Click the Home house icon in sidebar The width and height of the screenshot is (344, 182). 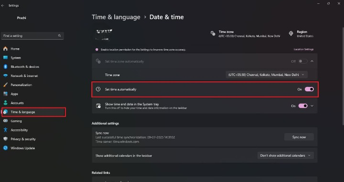click(5, 49)
